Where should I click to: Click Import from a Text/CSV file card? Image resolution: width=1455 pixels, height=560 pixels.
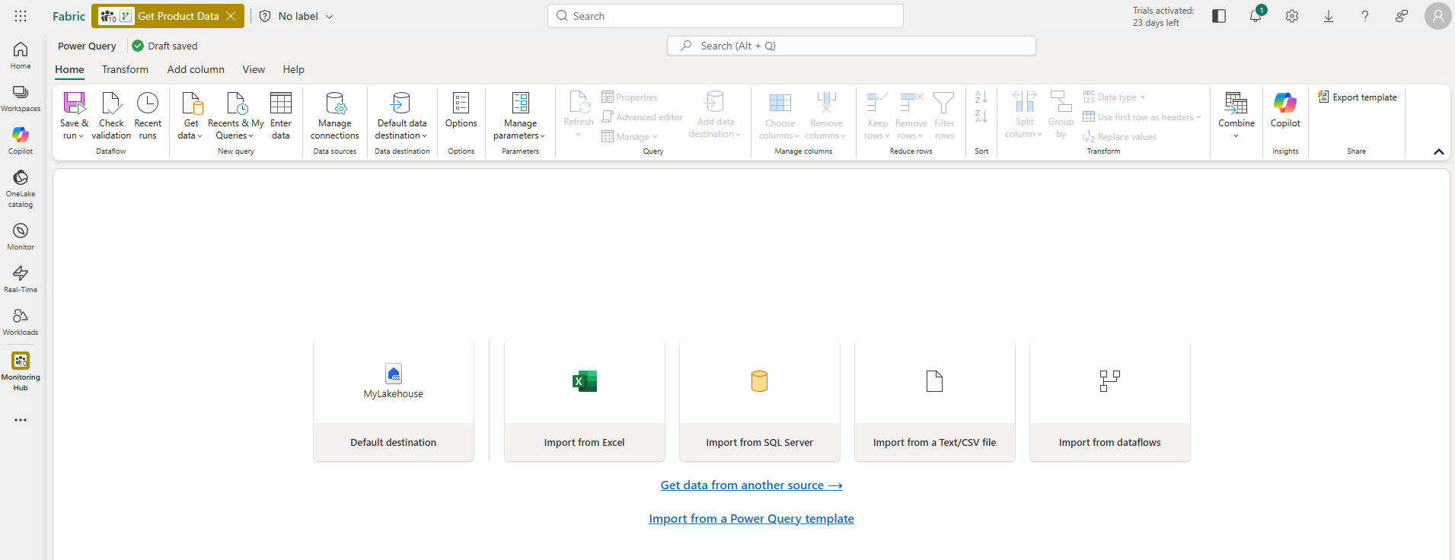pos(935,400)
